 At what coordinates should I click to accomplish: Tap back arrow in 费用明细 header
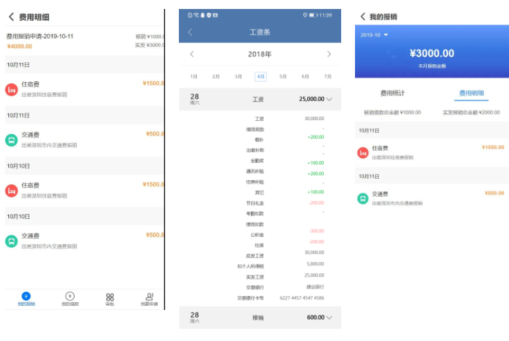click(11, 17)
